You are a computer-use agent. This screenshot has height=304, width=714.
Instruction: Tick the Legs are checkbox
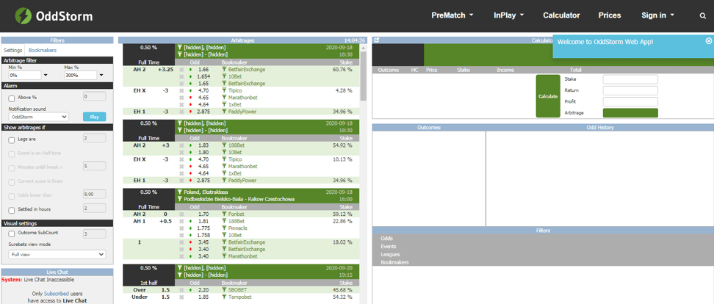(x=11, y=140)
